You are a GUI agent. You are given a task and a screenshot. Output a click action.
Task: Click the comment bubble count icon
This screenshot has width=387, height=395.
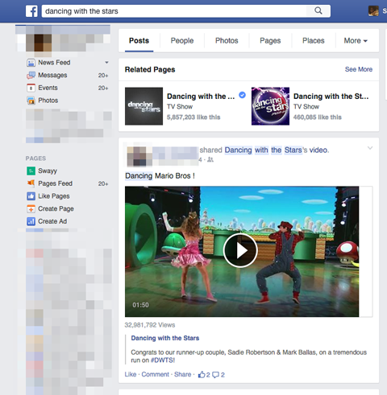pyautogui.click(x=215, y=375)
